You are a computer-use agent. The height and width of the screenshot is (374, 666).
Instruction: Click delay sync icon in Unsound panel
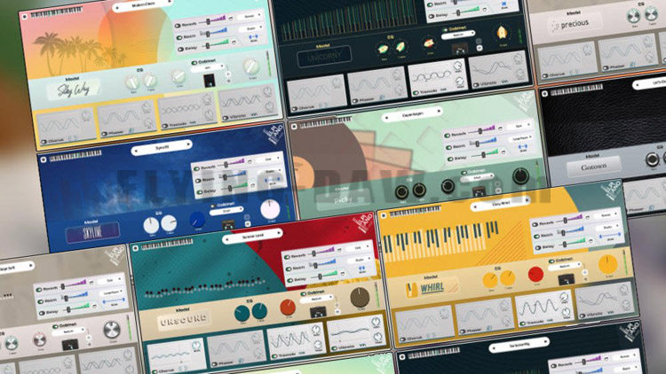343,274
